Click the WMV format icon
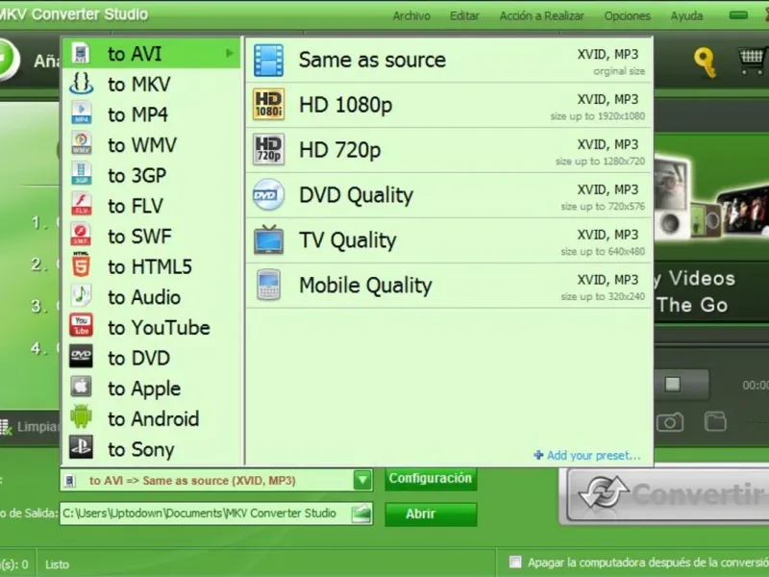Image resolution: width=769 pixels, height=577 pixels. [81, 145]
